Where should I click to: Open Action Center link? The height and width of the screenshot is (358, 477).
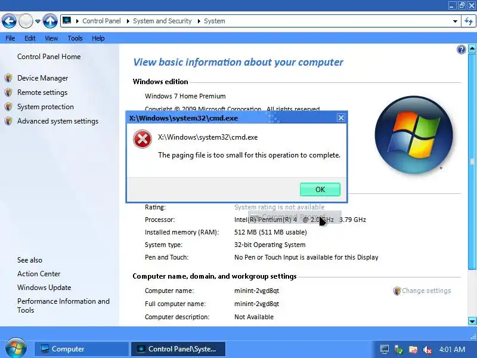(39, 274)
